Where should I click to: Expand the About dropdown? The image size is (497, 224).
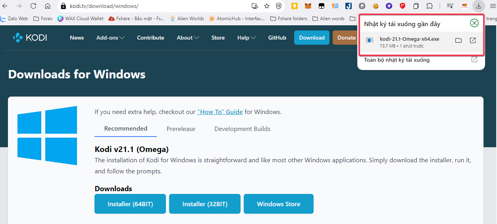188,38
